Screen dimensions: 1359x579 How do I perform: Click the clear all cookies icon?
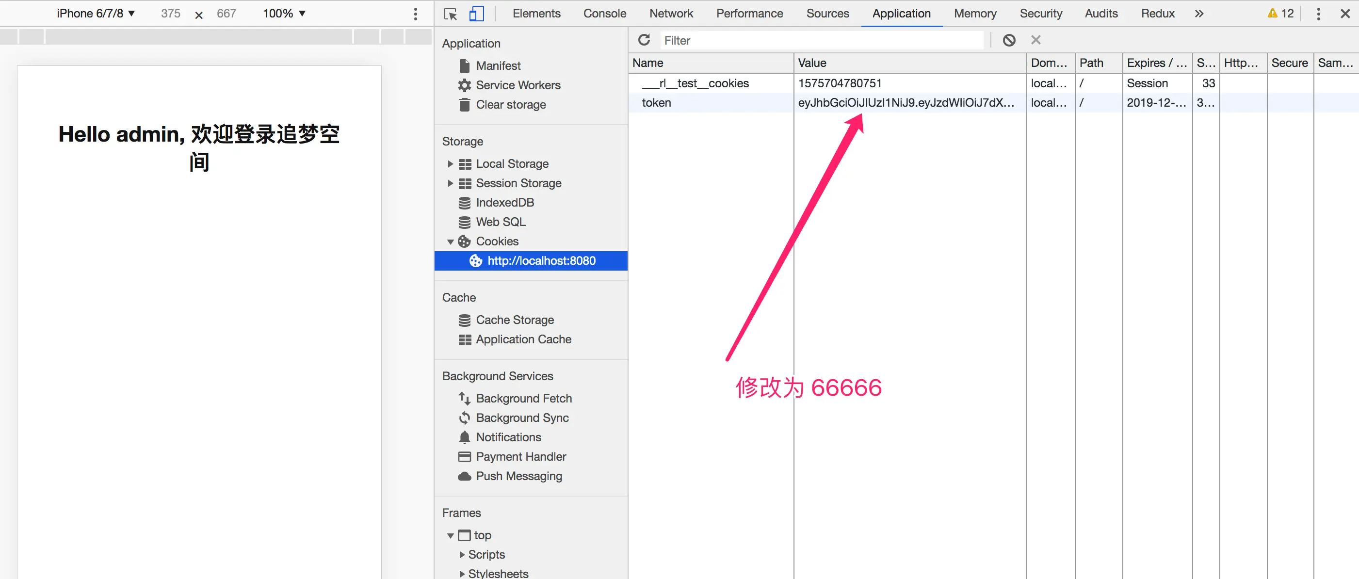click(x=1009, y=40)
